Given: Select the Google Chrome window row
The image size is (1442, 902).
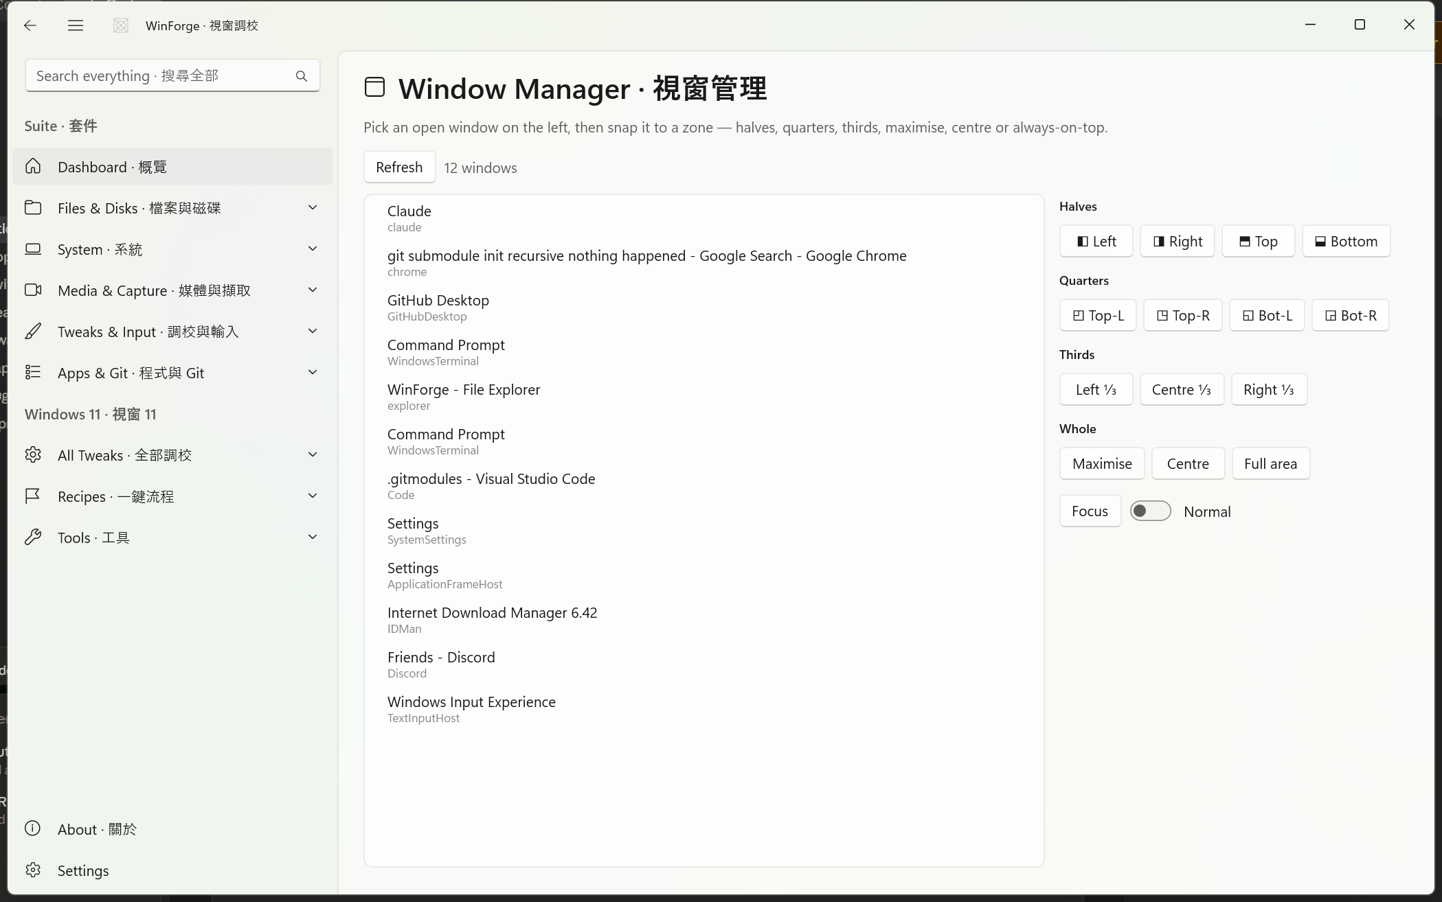Looking at the screenshot, I should pyautogui.click(x=703, y=263).
